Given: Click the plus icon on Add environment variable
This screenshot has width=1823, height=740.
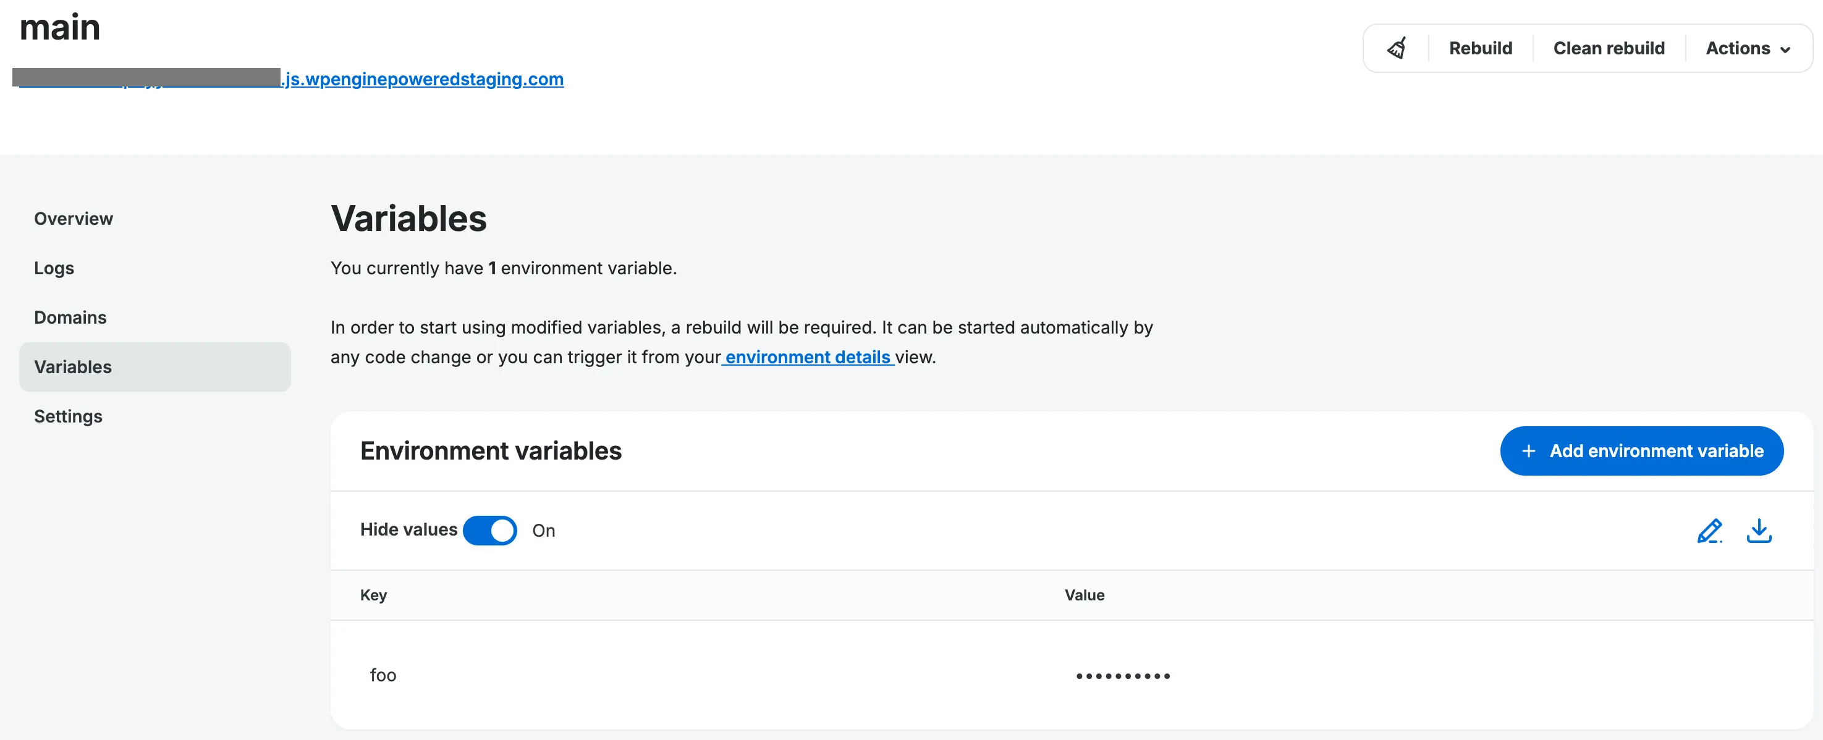Looking at the screenshot, I should coord(1530,451).
